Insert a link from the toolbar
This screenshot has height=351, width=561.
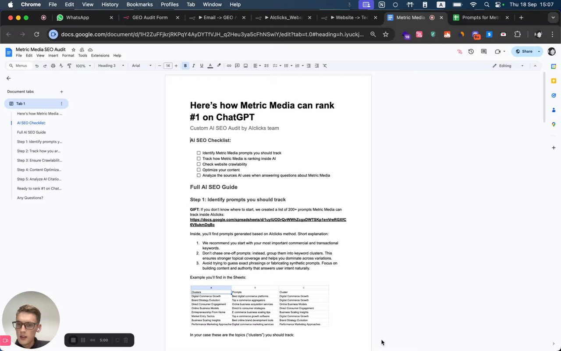[x=229, y=66]
